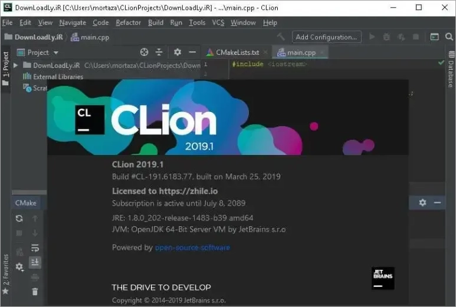Click the down arrow in CMake panel
The height and width of the screenshot is (307, 456).
coord(35,233)
